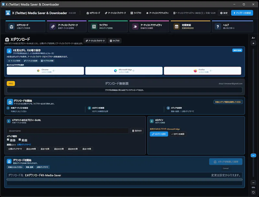Open the Microsoft Edge official store button
This screenshot has width=259, height=197.
click(124, 71)
